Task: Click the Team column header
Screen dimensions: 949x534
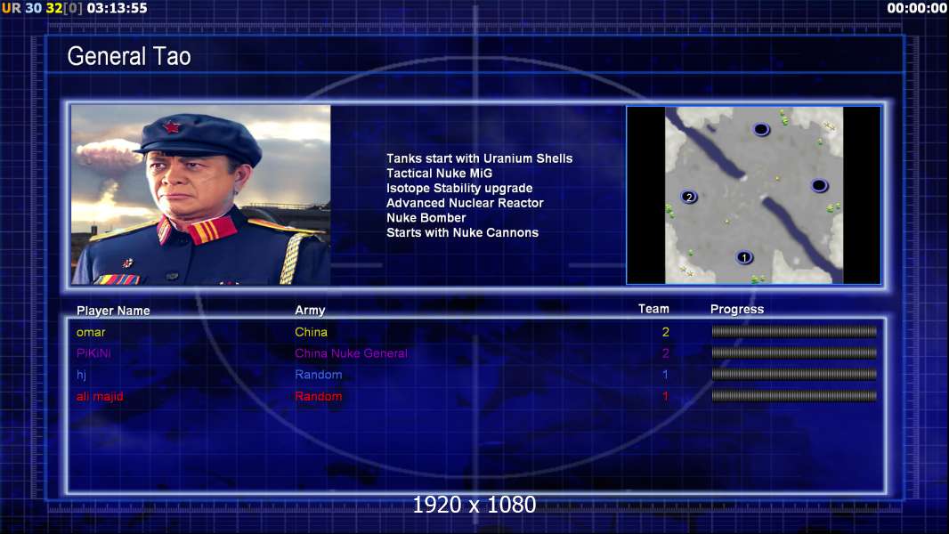Action: click(653, 309)
